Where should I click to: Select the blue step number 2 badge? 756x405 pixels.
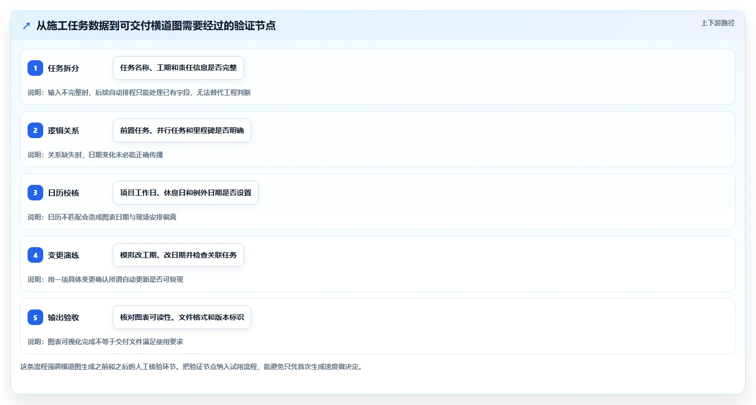click(x=35, y=130)
